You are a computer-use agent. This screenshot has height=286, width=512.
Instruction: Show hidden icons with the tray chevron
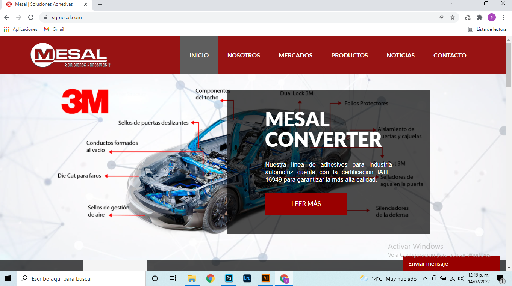click(x=424, y=278)
